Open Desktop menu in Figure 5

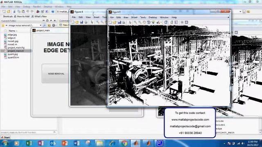tap(153, 17)
